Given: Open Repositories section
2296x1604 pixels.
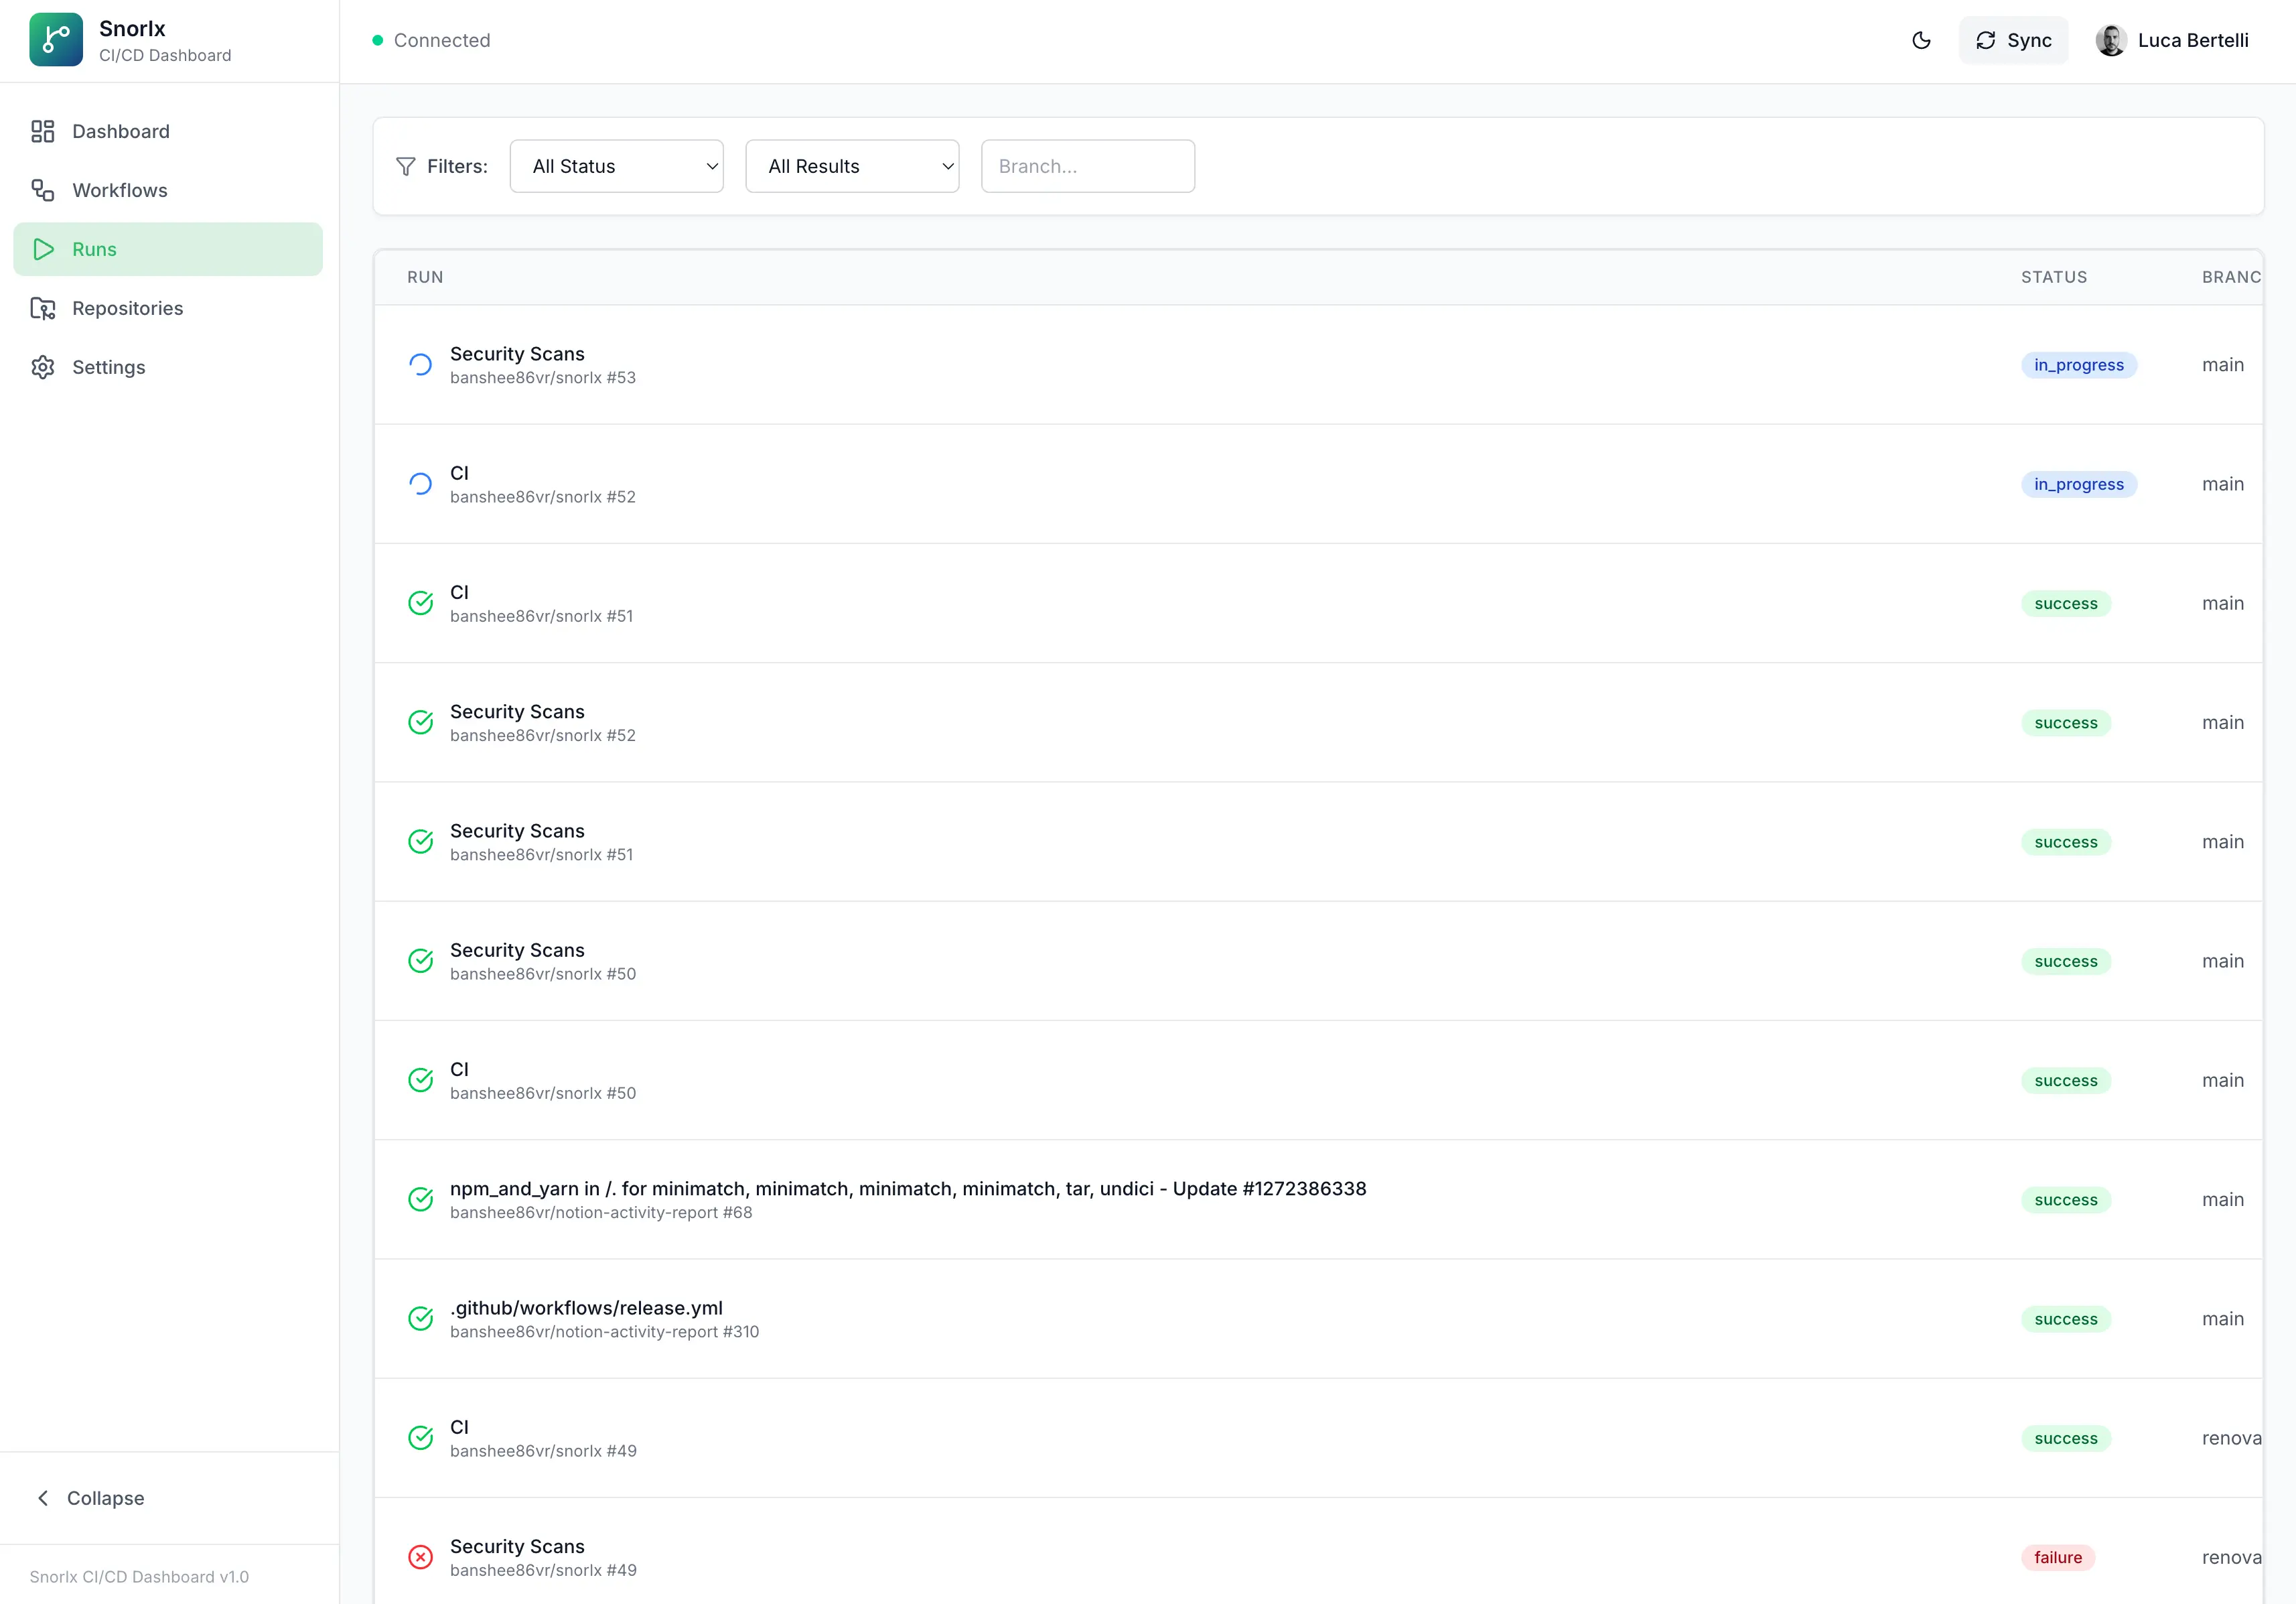Looking at the screenshot, I should tap(168, 308).
